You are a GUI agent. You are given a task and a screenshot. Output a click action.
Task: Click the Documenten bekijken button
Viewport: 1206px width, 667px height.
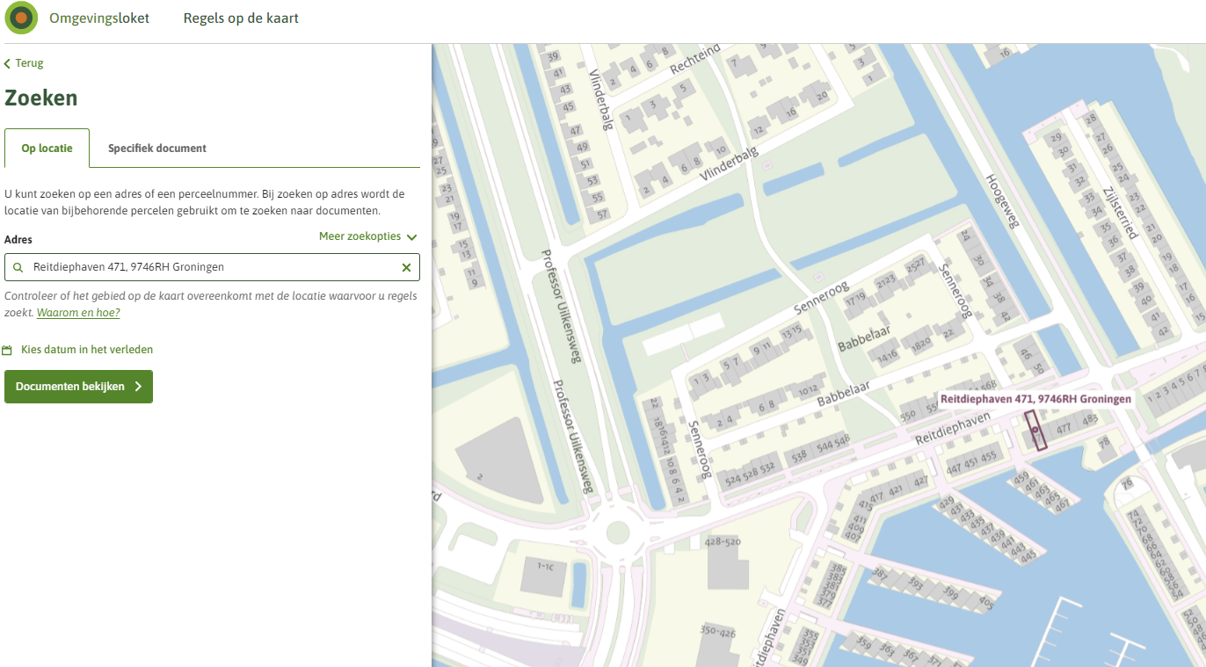(x=78, y=387)
